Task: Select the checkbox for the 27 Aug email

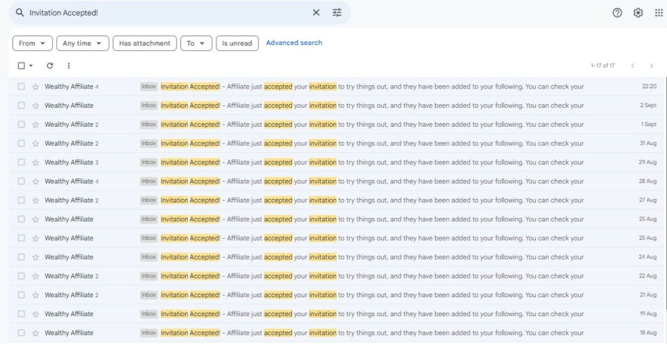Action: (21, 200)
